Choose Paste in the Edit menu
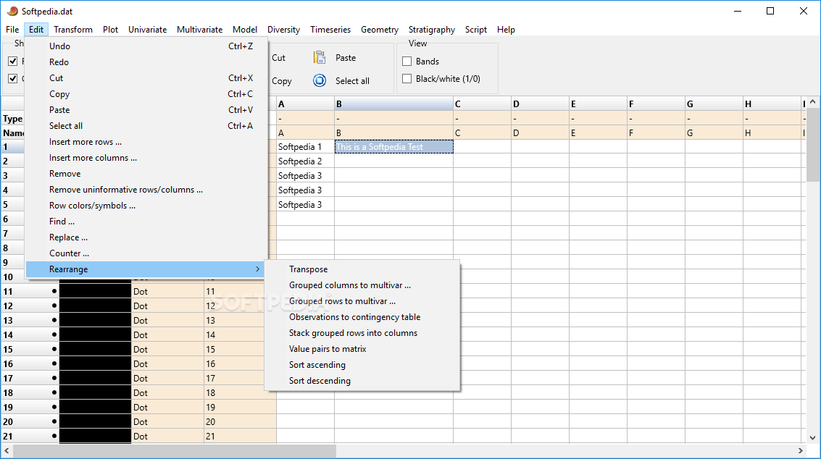The height and width of the screenshot is (459, 821). (146, 110)
